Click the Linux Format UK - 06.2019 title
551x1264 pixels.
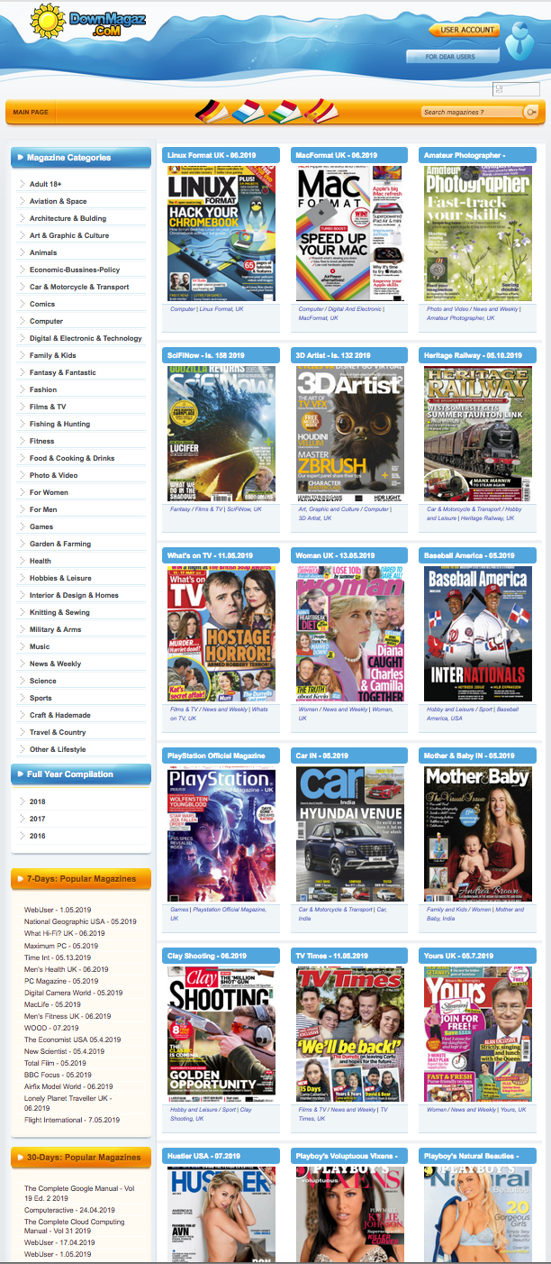[x=212, y=155]
